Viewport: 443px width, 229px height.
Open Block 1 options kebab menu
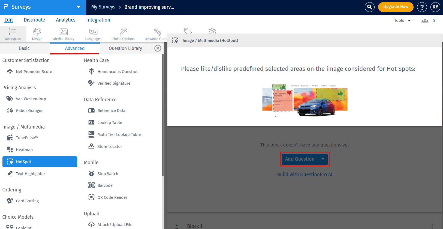[432, 226]
